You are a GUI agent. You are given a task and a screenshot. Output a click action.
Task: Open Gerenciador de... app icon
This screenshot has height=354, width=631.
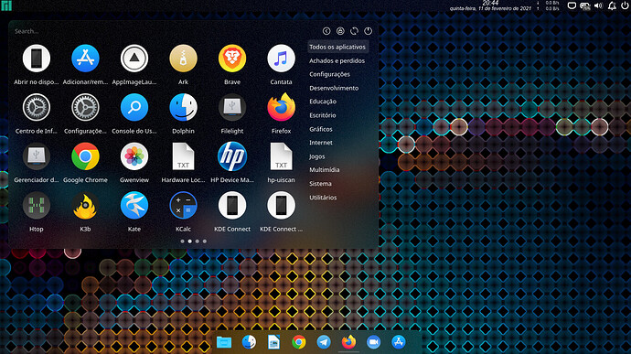37,156
